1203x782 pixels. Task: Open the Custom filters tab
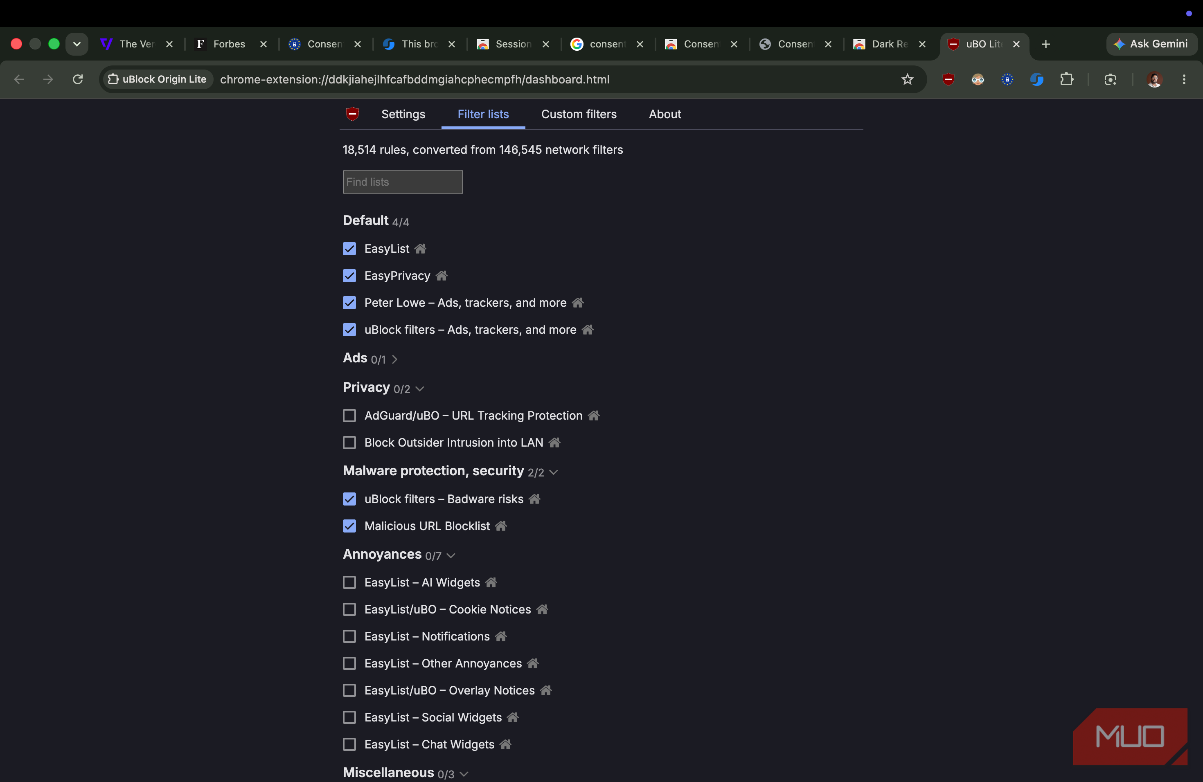579,114
